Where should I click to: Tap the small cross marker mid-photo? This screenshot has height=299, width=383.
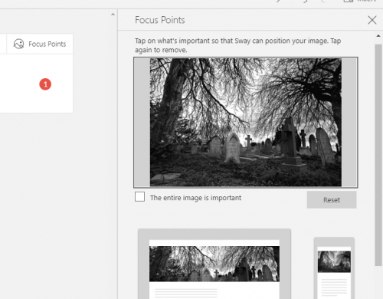pos(248,143)
